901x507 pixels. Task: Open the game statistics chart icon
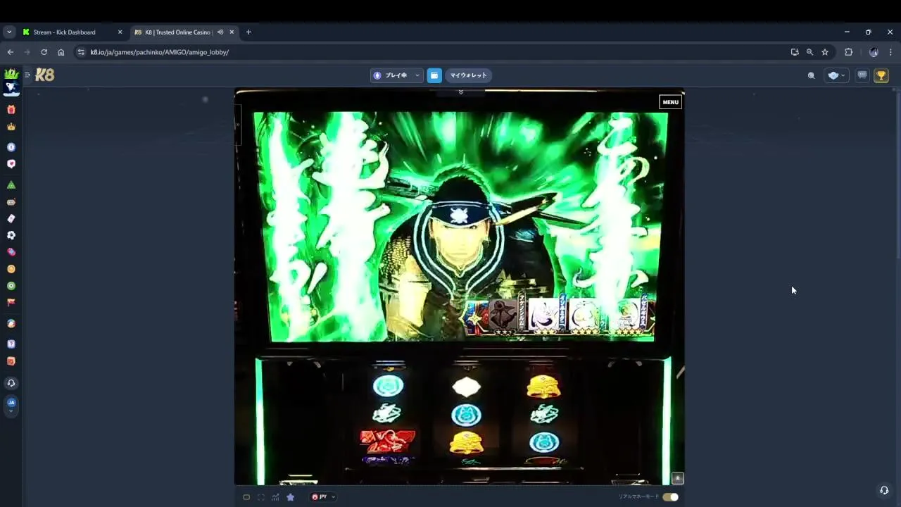275,497
